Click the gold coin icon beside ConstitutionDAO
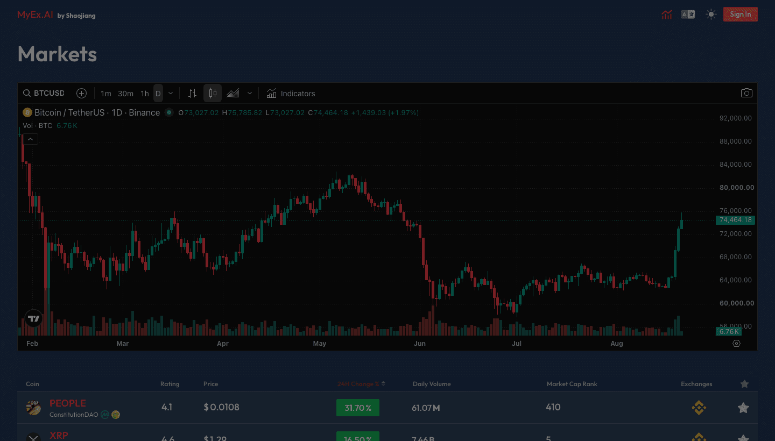This screenshot has height=441, width=775. [116, 415]
